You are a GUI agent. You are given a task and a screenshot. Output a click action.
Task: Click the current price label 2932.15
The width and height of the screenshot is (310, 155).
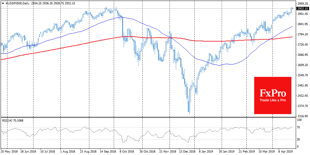click(303, 8)
